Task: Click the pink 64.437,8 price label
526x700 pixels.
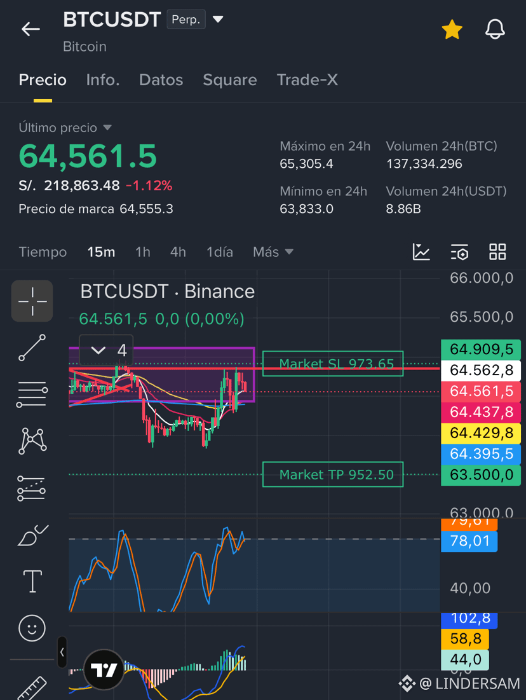Action: (480, 411)
